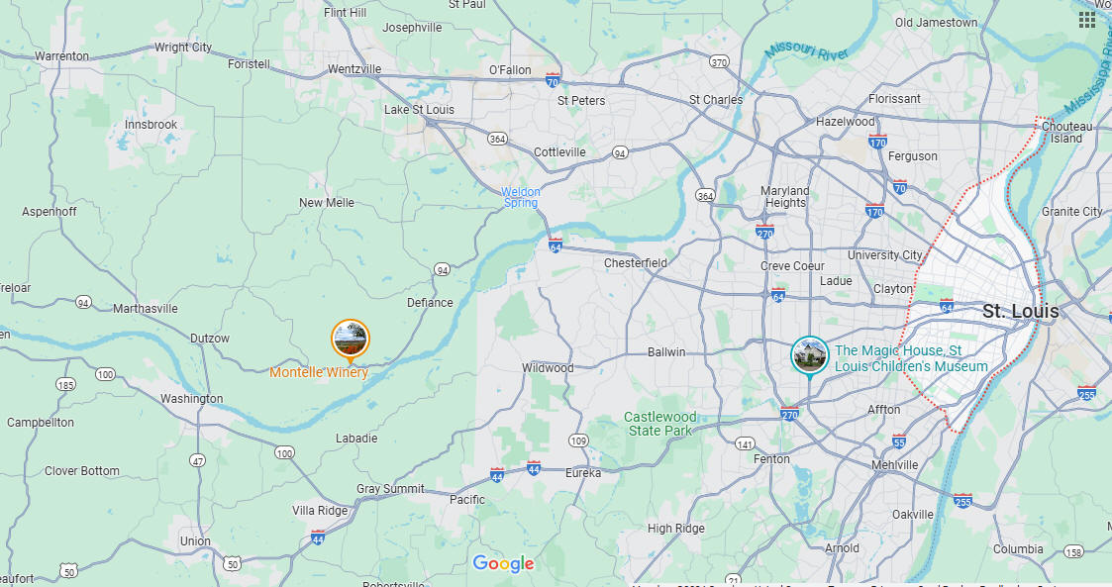Click the I-170 shield near Ferguson
The width and height of the screenshot is (1112, 587).
[x=878, y=142]
